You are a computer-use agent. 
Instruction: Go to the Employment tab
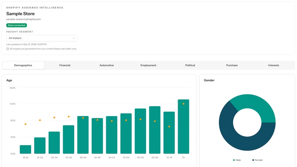click(148, 65)
